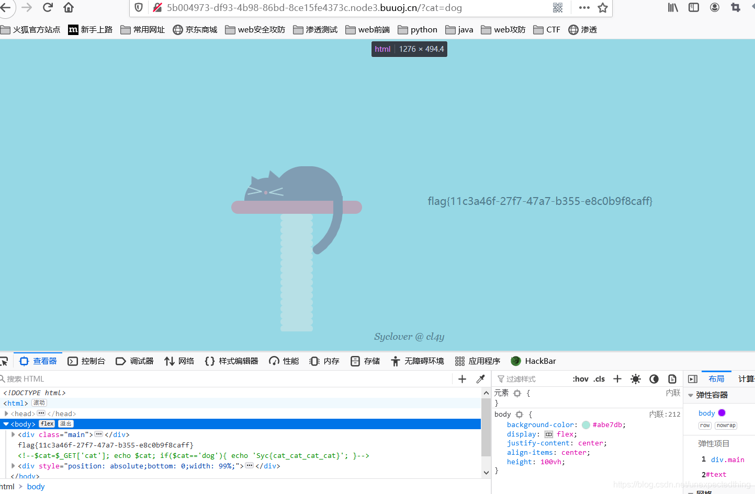Toggle print media simulation page icon

672,379
